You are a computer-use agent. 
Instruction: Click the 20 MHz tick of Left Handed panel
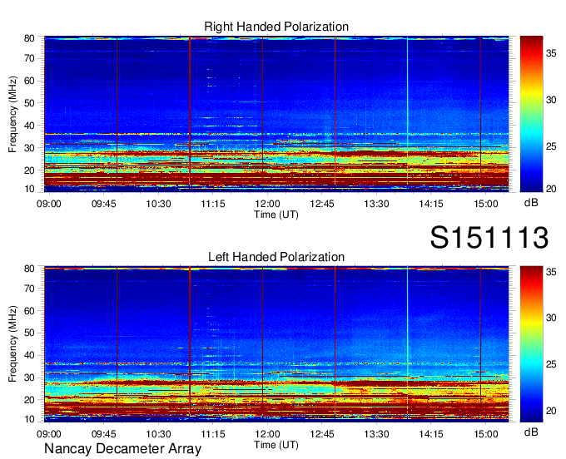click(29, 400)
